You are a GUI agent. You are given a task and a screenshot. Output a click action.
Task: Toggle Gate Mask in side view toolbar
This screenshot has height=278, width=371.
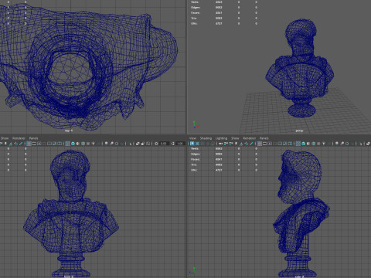(274, 144)
